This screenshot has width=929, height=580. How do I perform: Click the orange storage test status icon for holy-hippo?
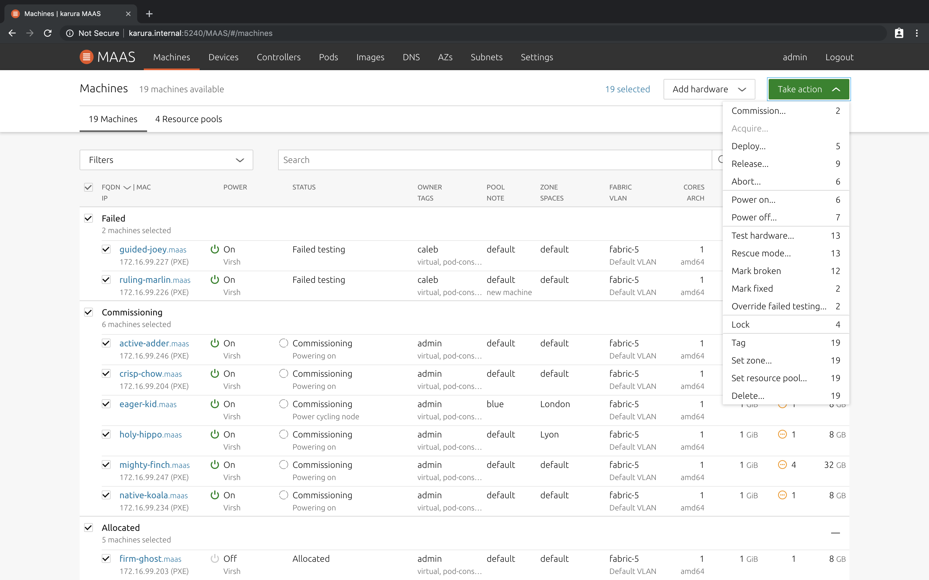pos(782,434)
